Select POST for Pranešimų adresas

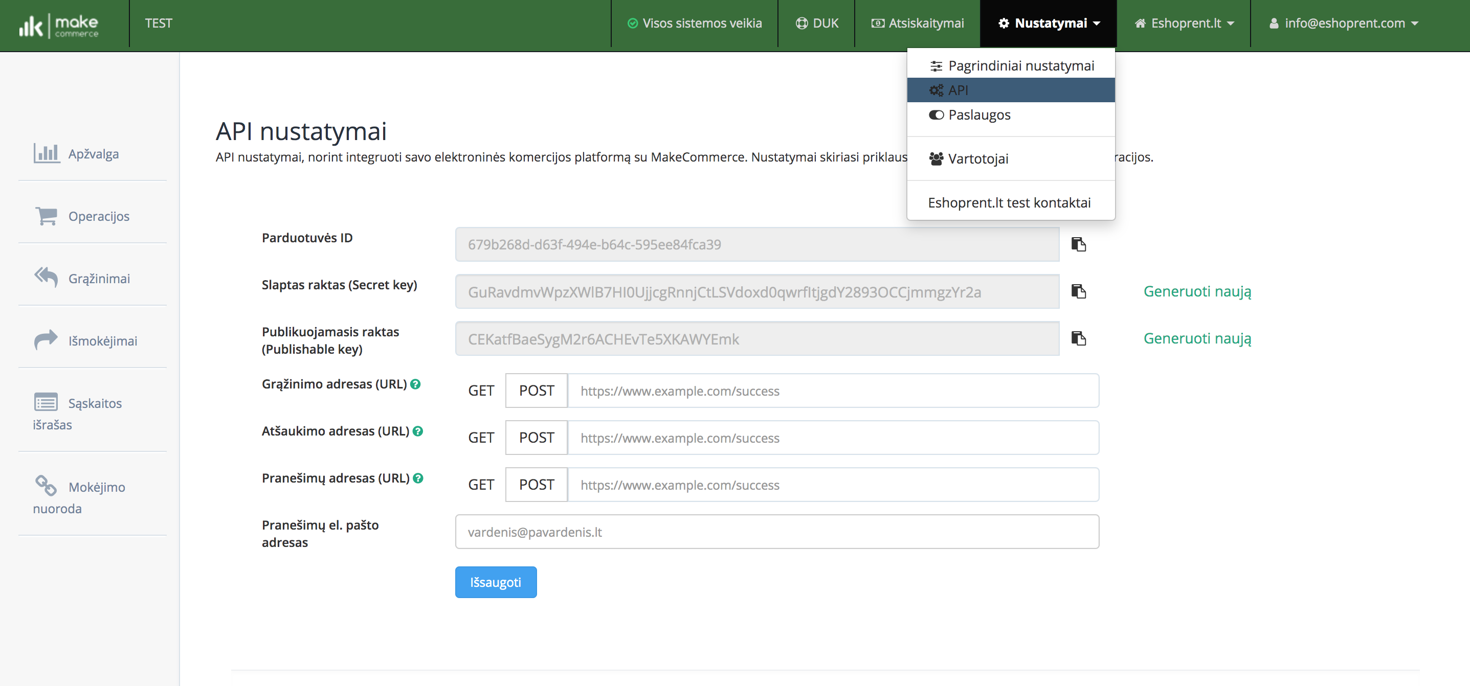537,485
